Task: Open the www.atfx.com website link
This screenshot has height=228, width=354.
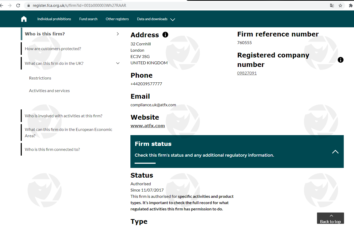Action: pos(147,126)
